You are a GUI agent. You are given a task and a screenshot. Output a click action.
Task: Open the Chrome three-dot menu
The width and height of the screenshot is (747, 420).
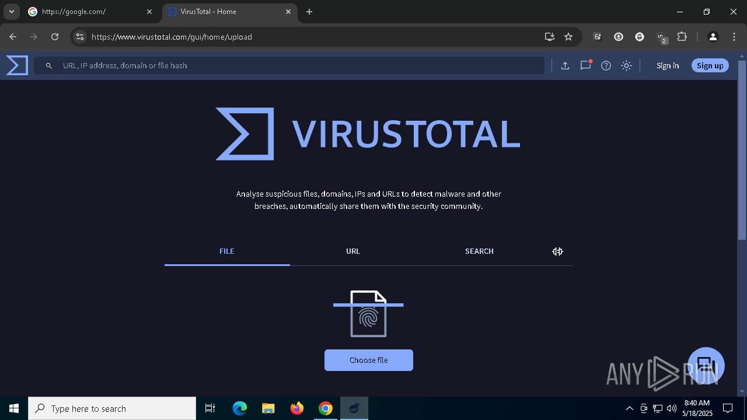tap(734, 37)
